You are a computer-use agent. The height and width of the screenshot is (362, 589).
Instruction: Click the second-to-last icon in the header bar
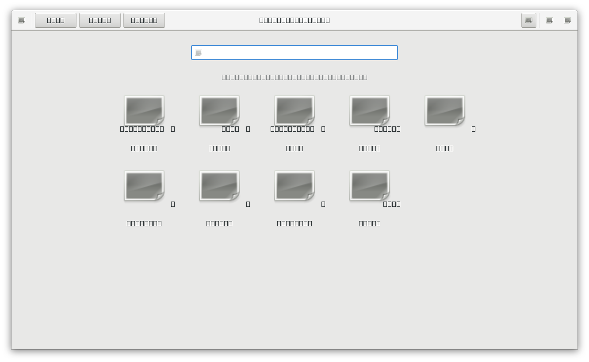coord(550,20)
